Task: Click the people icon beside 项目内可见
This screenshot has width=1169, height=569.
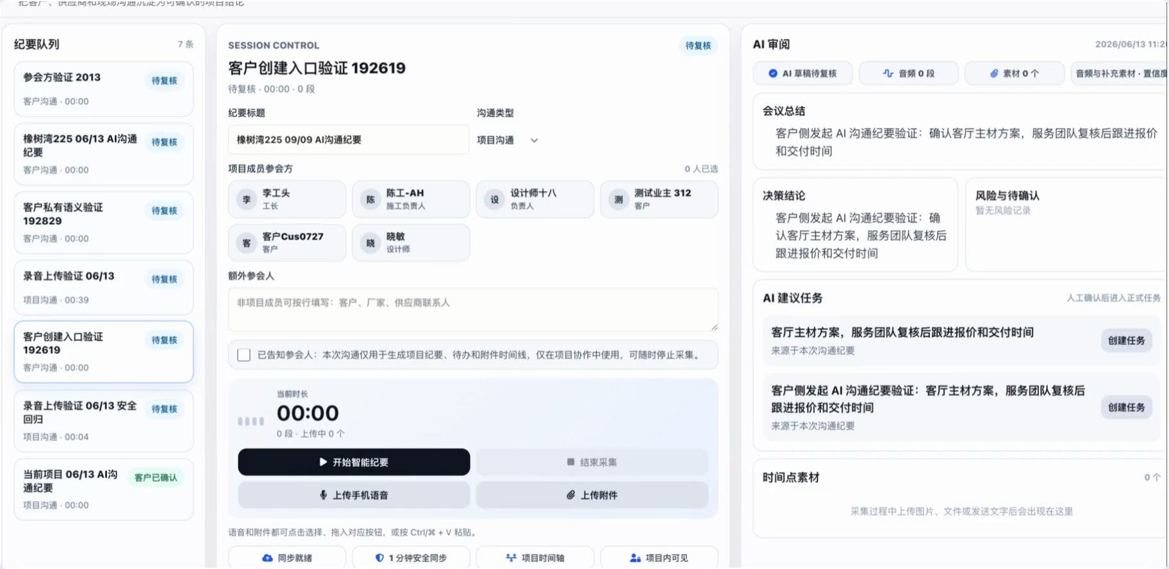Action: (635, 558)
